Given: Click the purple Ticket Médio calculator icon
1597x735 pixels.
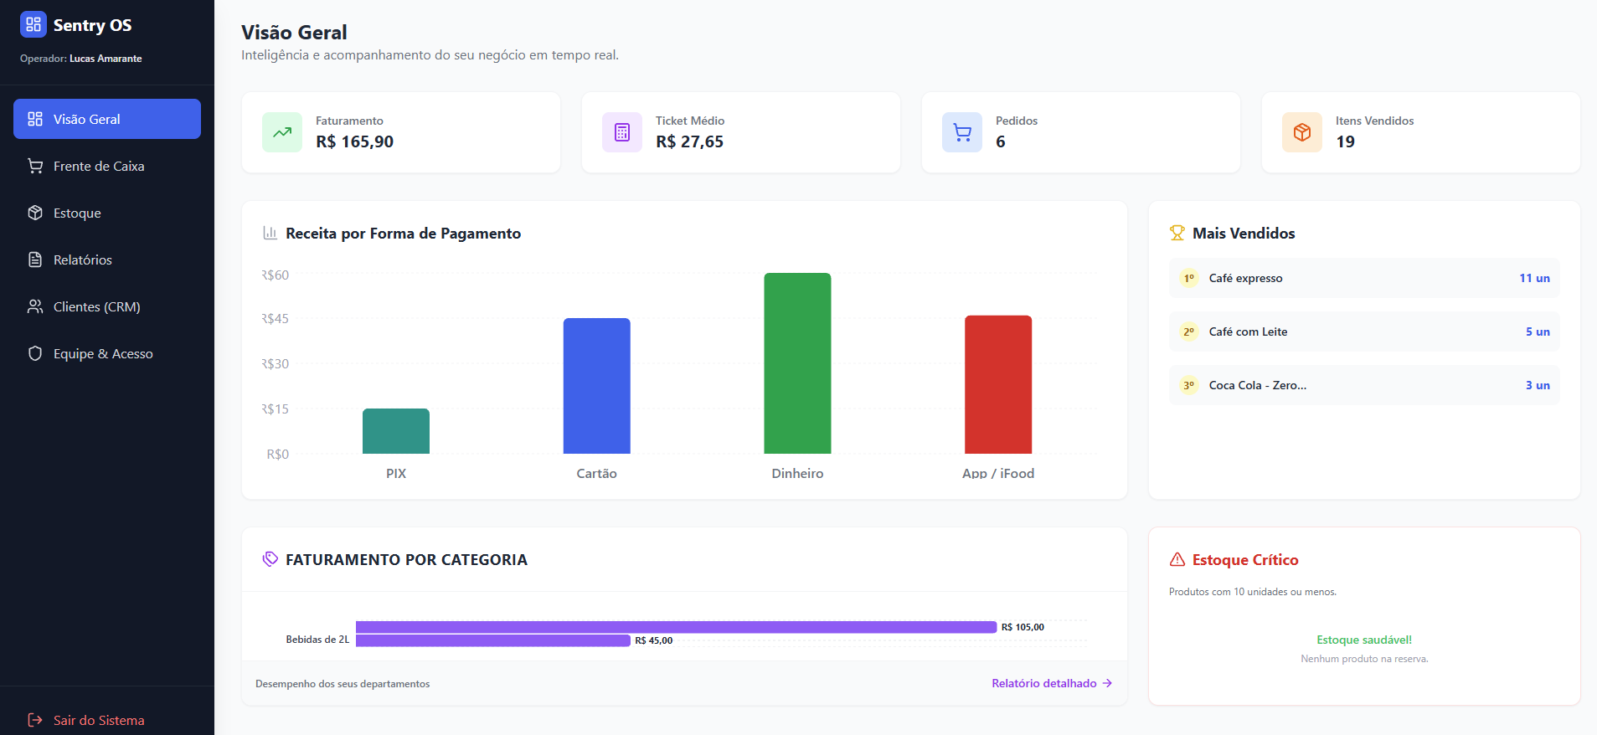Looking at the screenshot, I should pos(622,132).
